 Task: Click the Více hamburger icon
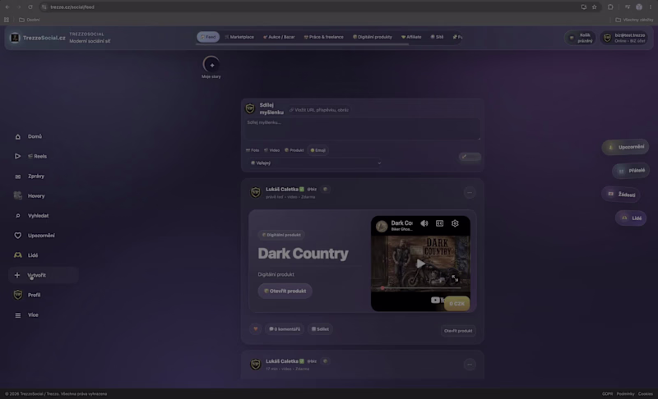(17, 314)
